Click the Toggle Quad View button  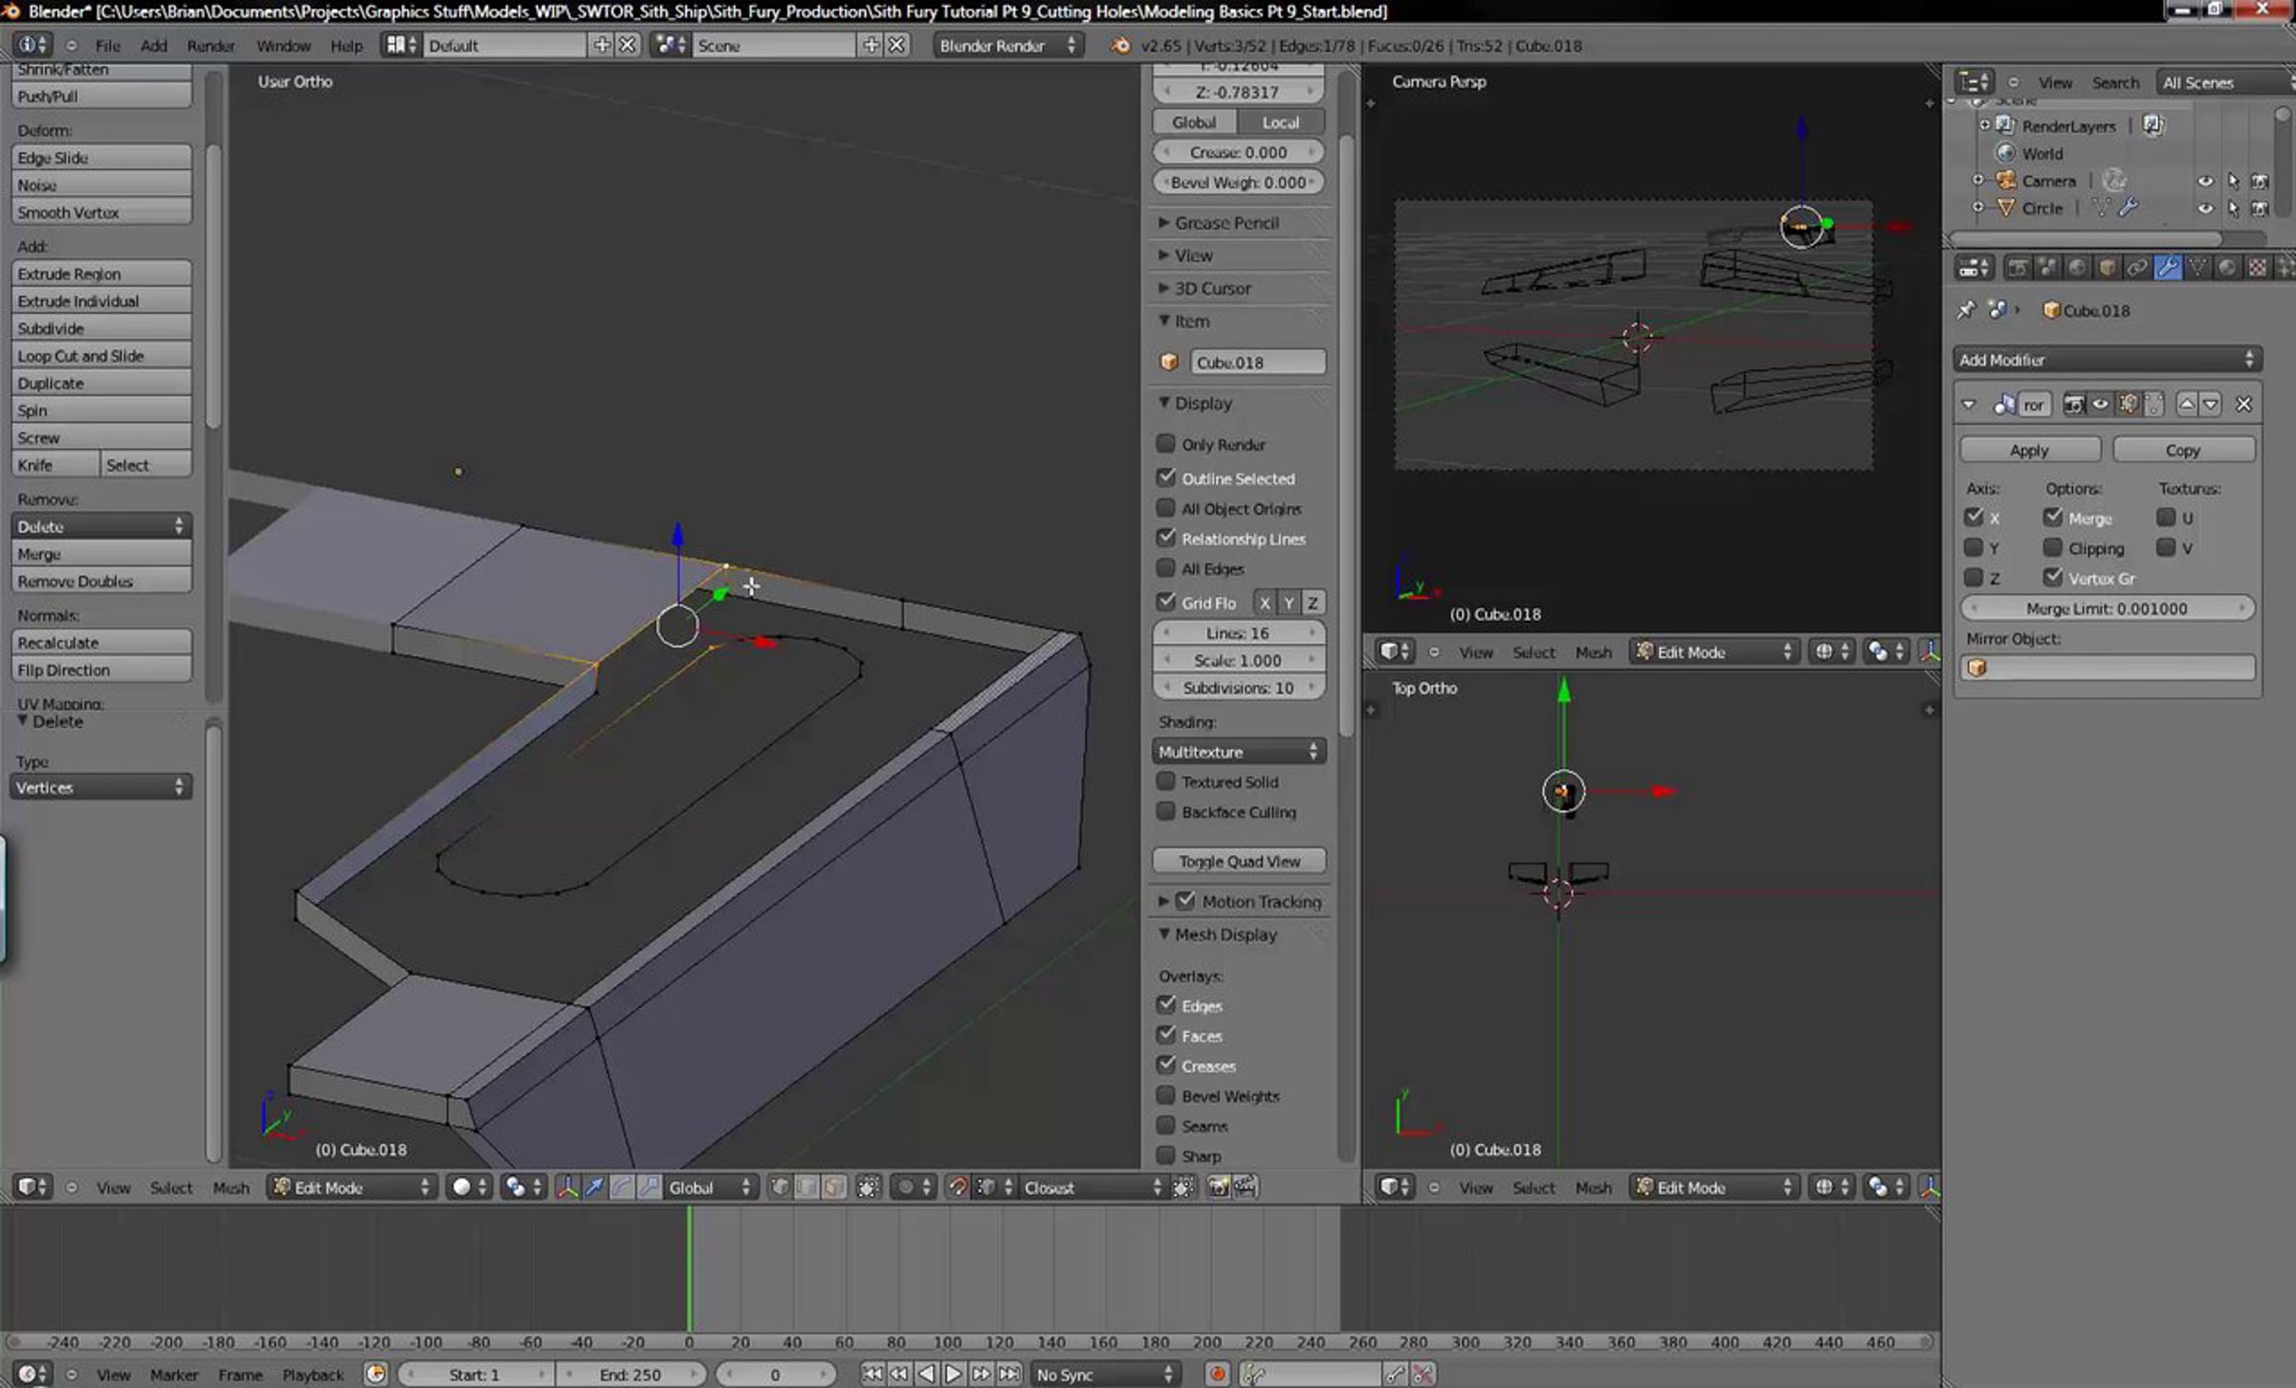tap(1239, 861)
